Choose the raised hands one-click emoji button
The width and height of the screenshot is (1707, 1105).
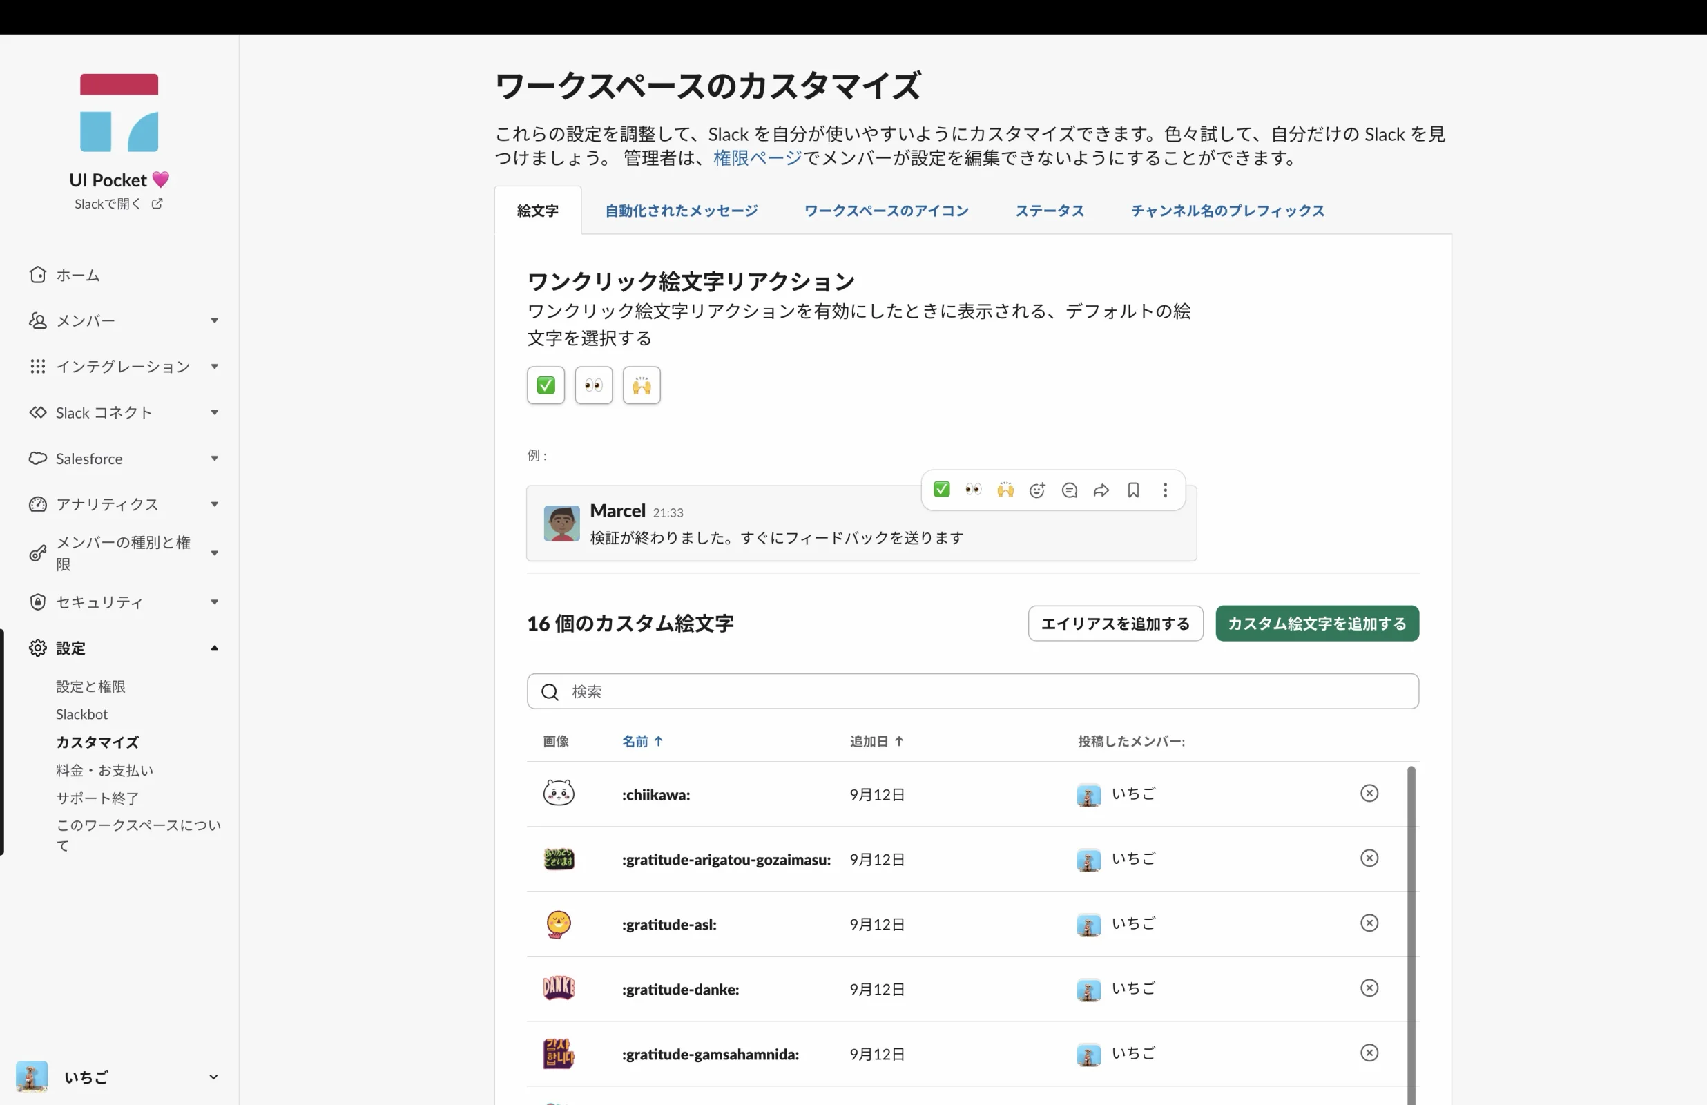[642, 385]
